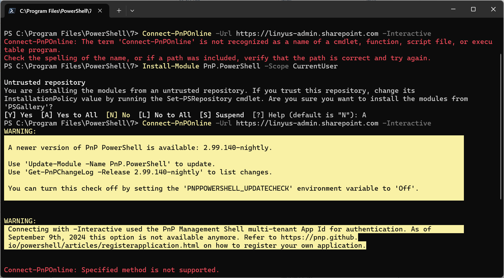Click the Install-Module PnP.PowerShell command

click(x=201, y=66)
